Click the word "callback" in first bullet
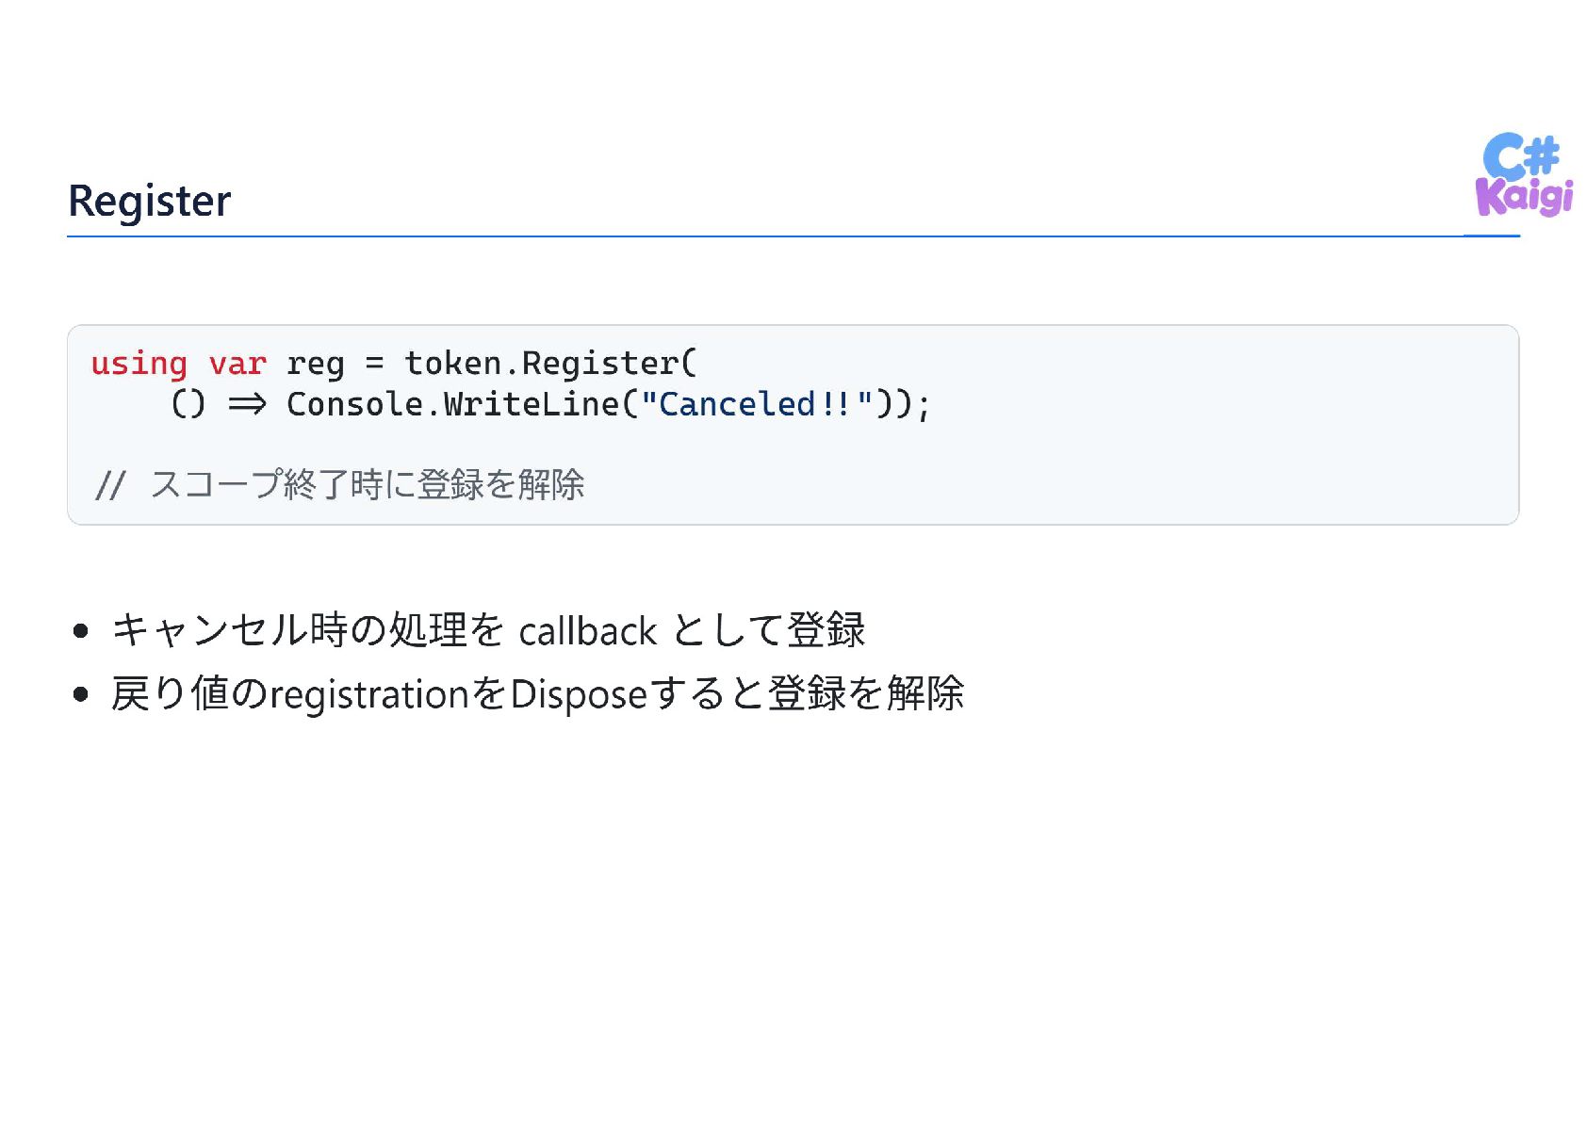1587x1122 pixels. (x=587, y=631)
